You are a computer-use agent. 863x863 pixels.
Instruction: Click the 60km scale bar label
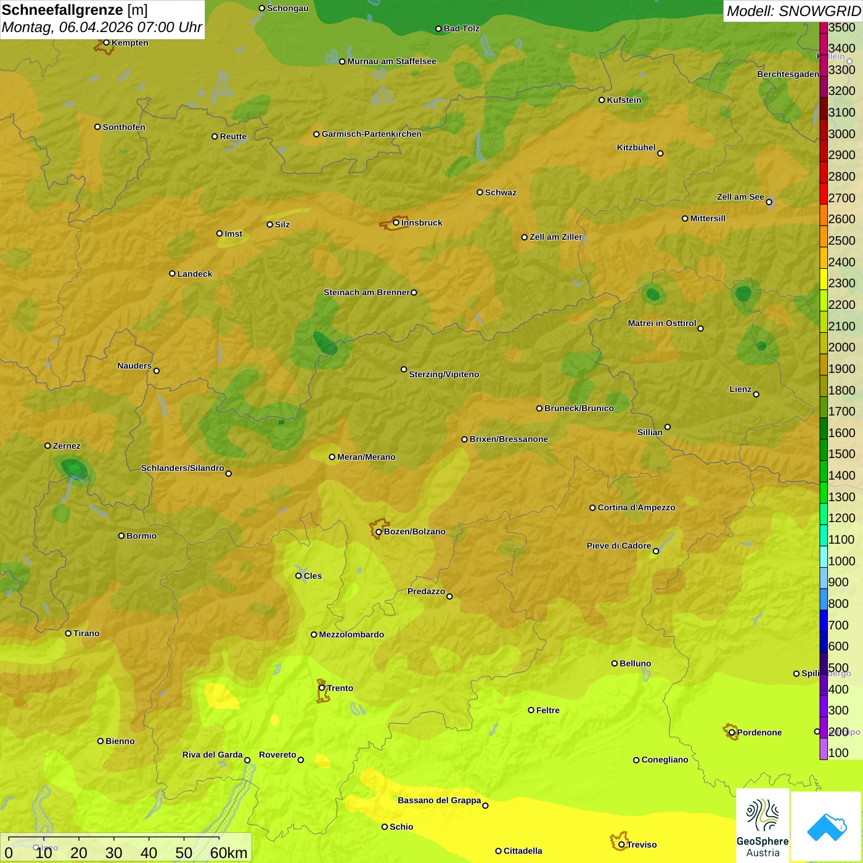pyautogui.click(x=229, y=853)
